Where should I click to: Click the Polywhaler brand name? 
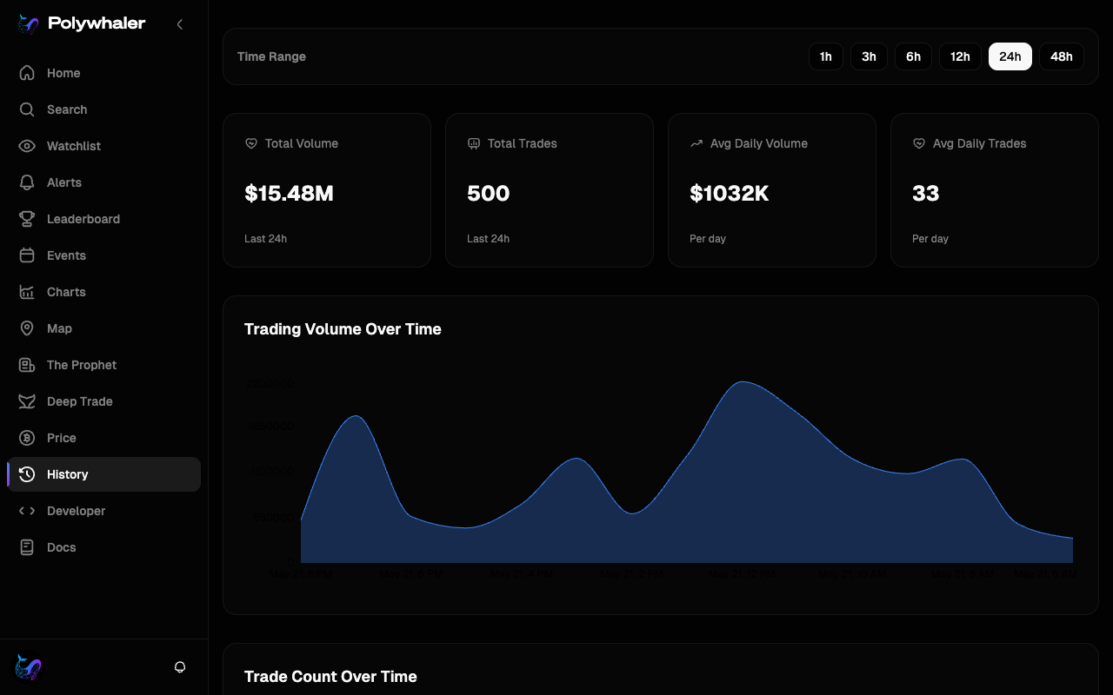point(97,24)
